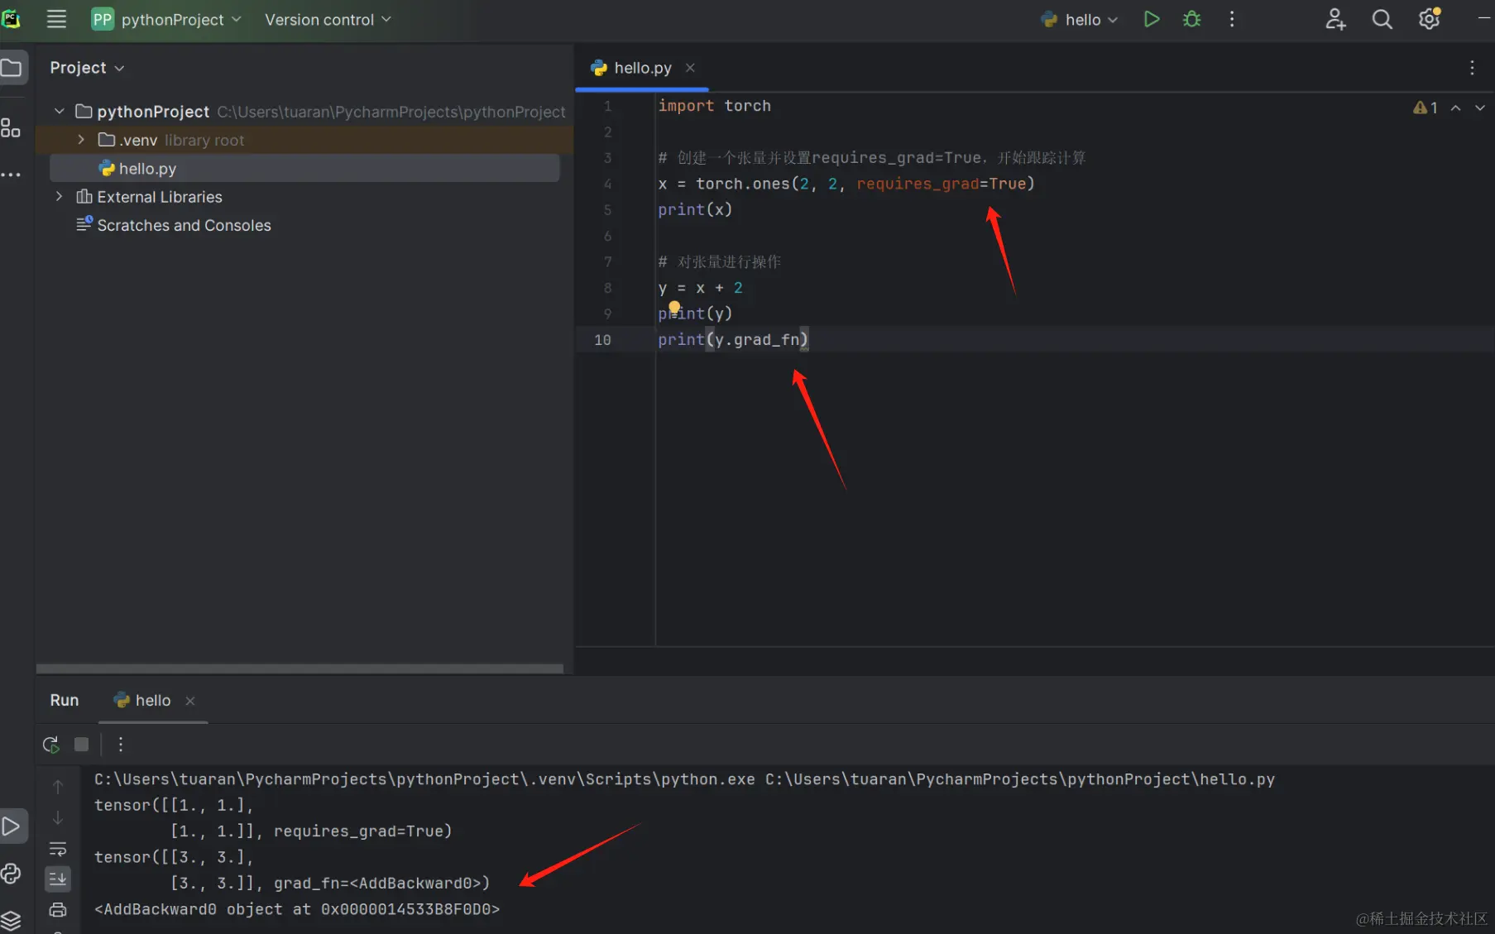This screenshot has height=934, width=1495.
Task: Toggle the Project tool window folder icon
Action: 12,68
